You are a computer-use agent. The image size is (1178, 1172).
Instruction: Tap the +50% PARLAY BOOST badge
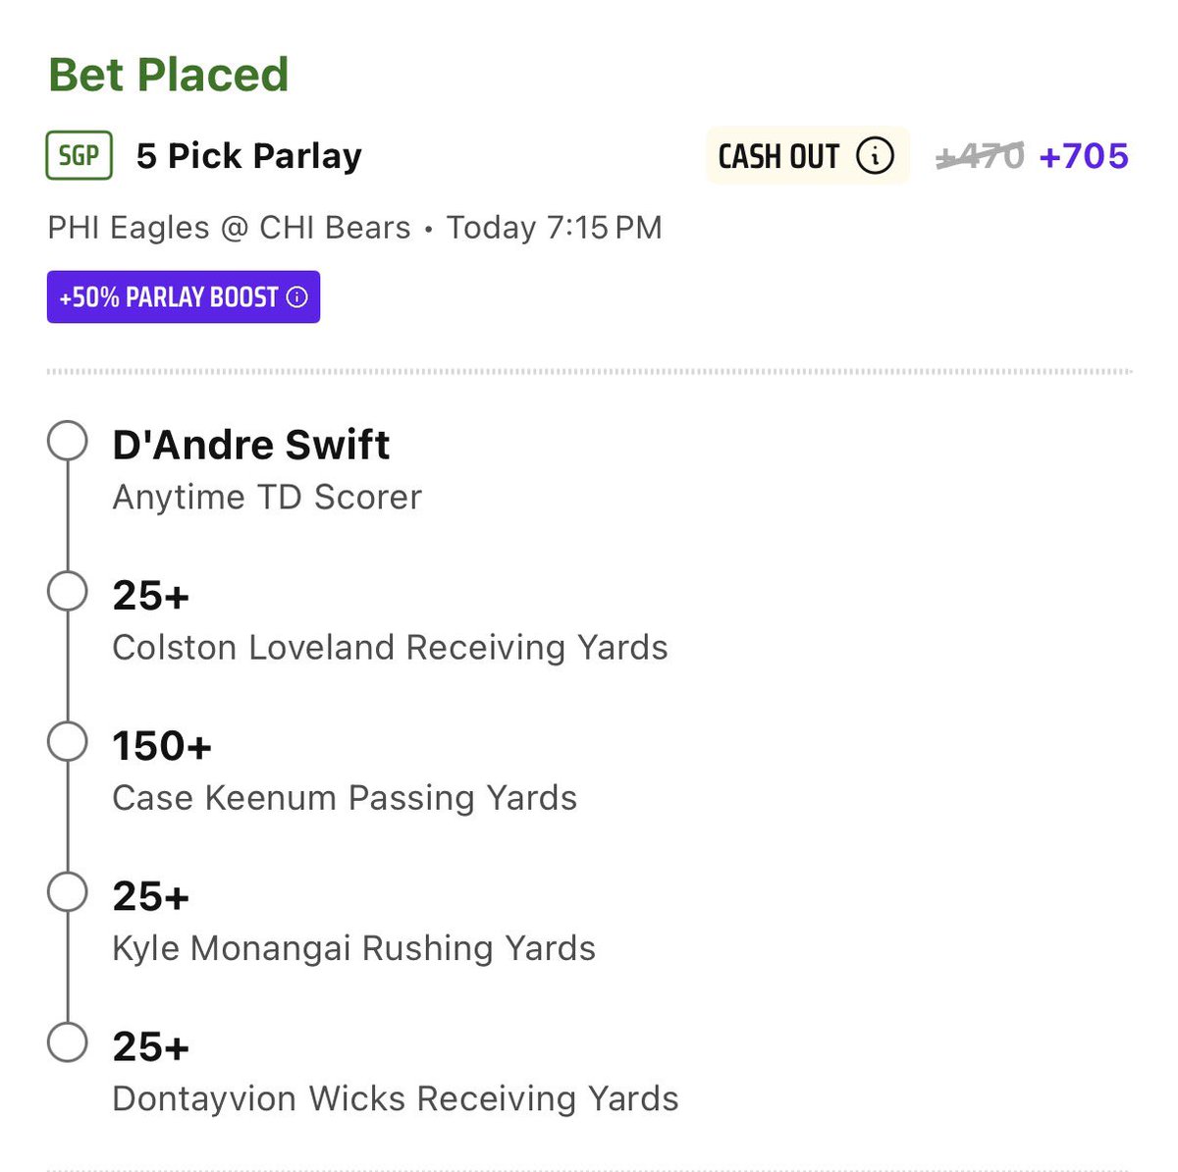point(184,297)
